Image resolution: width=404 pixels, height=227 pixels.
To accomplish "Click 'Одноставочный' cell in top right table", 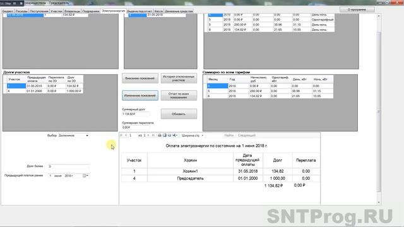I will tap(323, 20).
